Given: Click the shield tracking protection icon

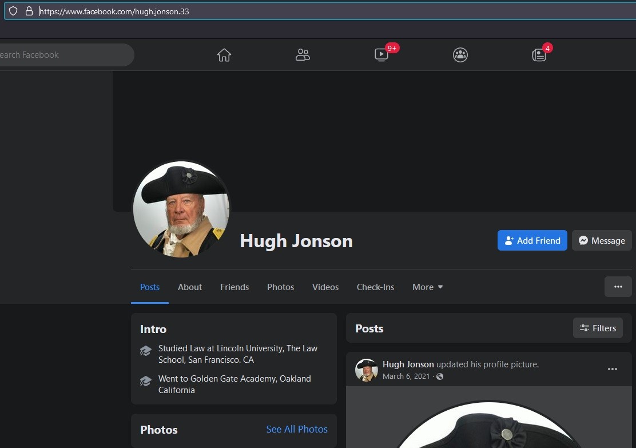Looking at the screenshot, I should [13, 11].
